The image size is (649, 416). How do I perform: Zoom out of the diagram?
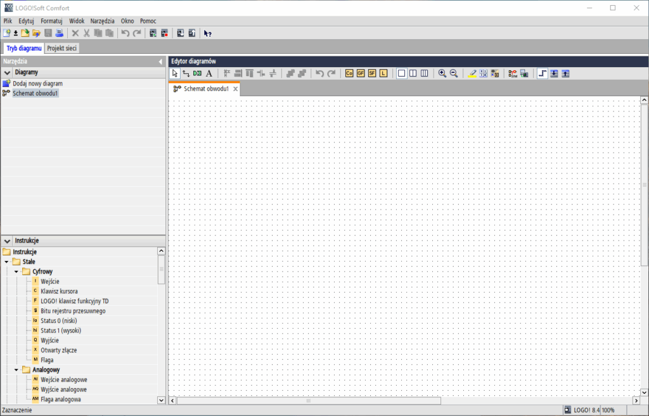[454, 73]
